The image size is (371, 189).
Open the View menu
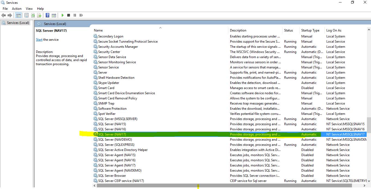[x=29, y=9]
